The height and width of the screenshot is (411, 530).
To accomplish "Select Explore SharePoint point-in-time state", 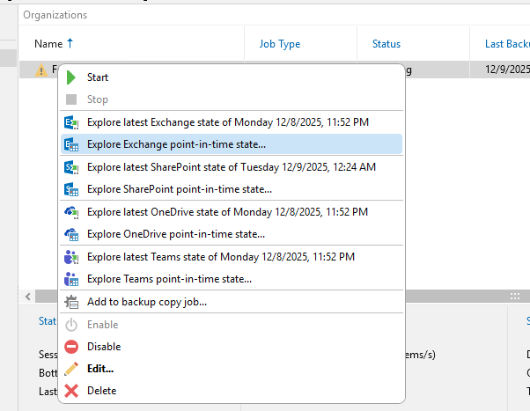I will click(180, 189).
